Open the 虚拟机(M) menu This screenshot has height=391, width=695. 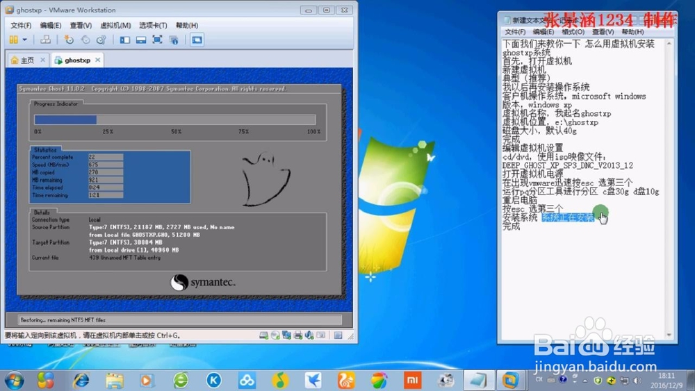[115, 25]
